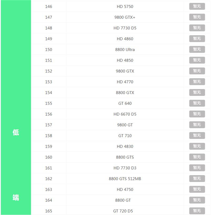Select the HD 6670 D5 entry
The height and width of the screenshot is (215, 211).
(125, 114)
